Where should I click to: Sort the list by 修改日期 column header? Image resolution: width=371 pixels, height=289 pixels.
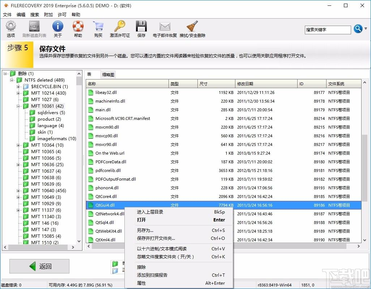click(266, 84)
